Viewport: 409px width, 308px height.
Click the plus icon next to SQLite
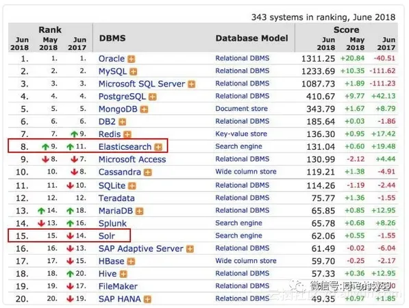coord(132,185)
